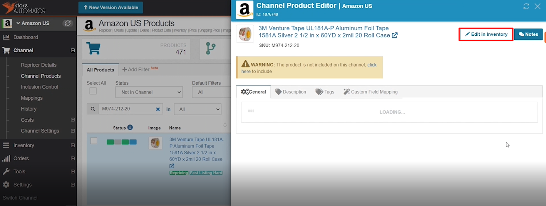Click the Edit in Inventory button
Viewport: 546px width, 206px height.
(486, 34)
